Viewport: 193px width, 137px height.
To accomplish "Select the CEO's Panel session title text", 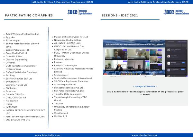I will pyautogui.click(x=145, y=93).
